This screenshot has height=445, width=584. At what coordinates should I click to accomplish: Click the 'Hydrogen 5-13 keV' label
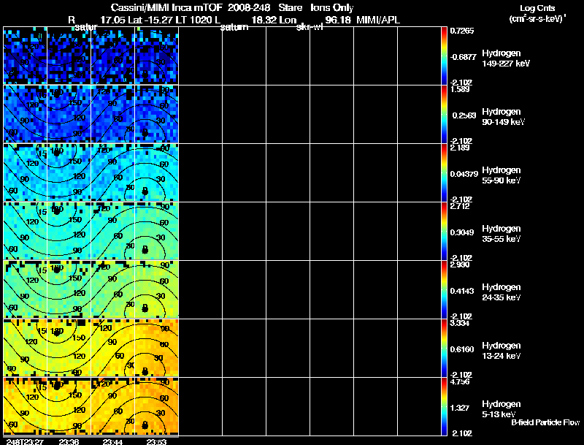click(x=502, y=409)
